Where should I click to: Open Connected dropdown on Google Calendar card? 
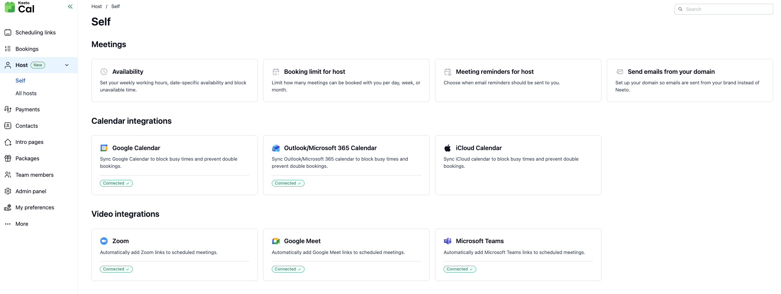pos(116,183)
